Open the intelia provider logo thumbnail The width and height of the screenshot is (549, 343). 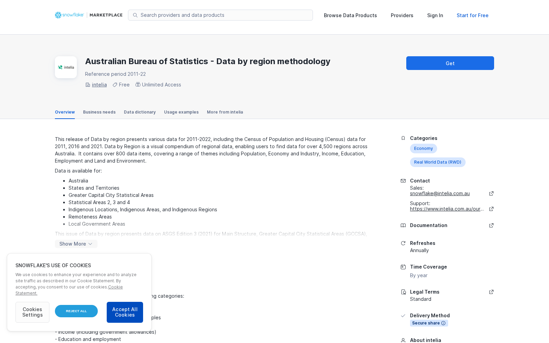66,67
